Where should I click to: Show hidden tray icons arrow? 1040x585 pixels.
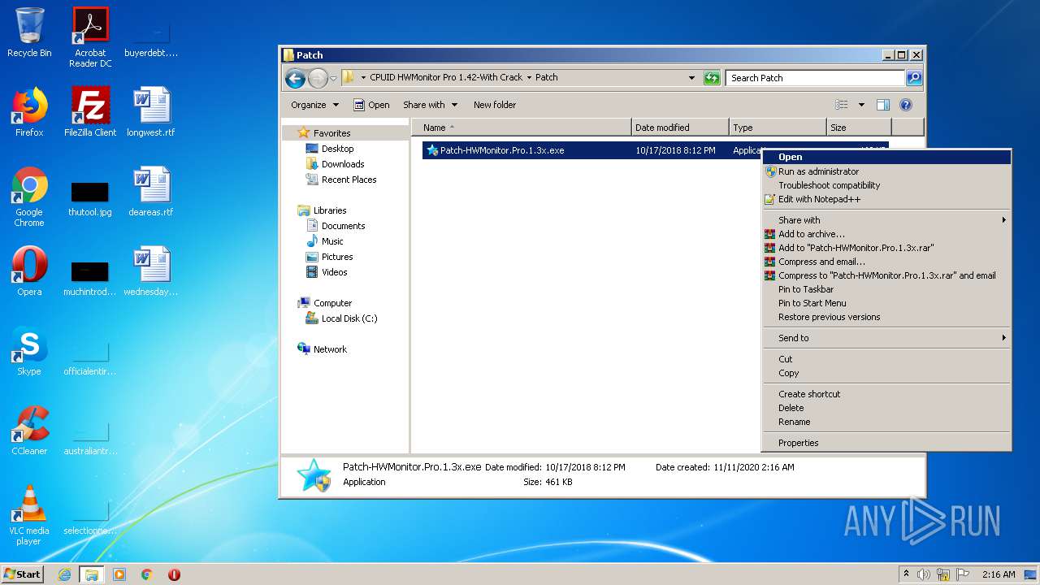point(906,574)
